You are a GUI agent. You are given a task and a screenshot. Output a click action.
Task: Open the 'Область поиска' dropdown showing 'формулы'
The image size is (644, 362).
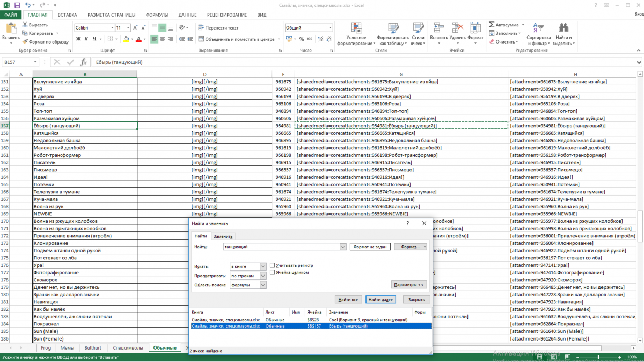click(x=263, y=285)
